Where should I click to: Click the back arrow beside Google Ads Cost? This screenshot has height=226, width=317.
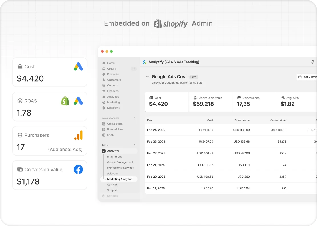click(x=148, y=77)
